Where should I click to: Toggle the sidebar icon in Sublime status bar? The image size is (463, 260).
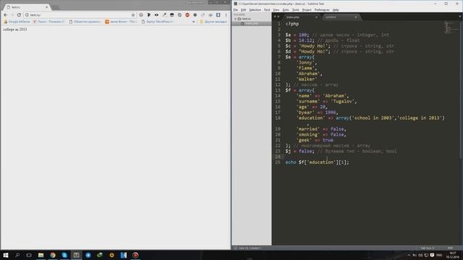235,248
